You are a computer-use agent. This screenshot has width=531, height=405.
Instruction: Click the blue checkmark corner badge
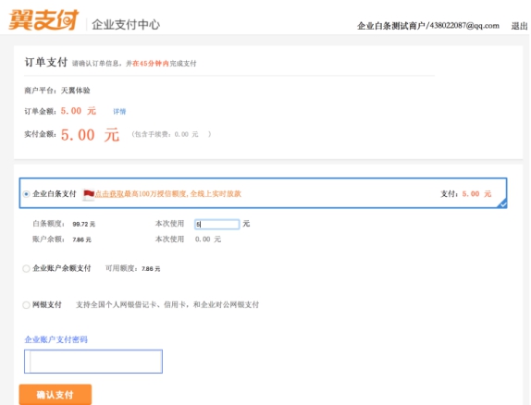[x=502, y=203]
